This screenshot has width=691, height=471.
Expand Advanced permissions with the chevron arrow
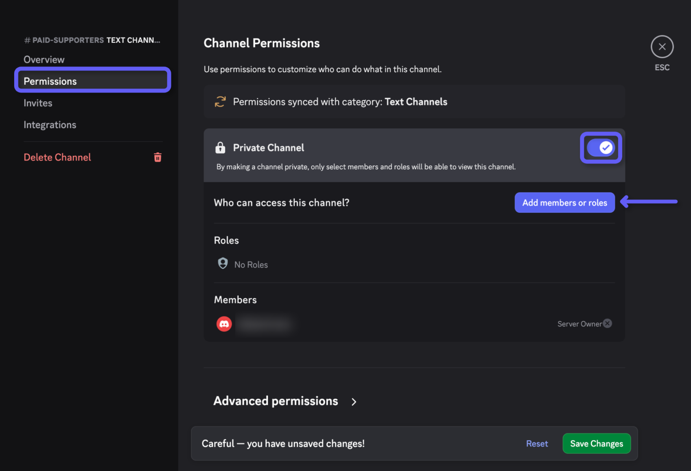[354, 402]
